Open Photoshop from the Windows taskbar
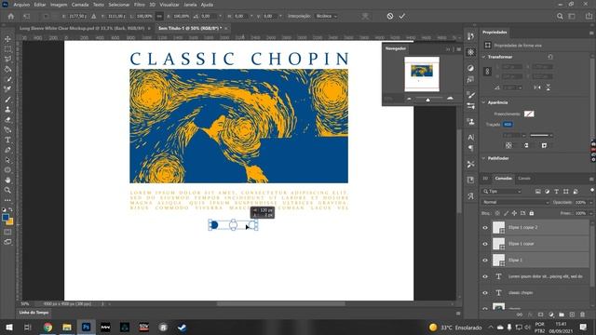 87,327
